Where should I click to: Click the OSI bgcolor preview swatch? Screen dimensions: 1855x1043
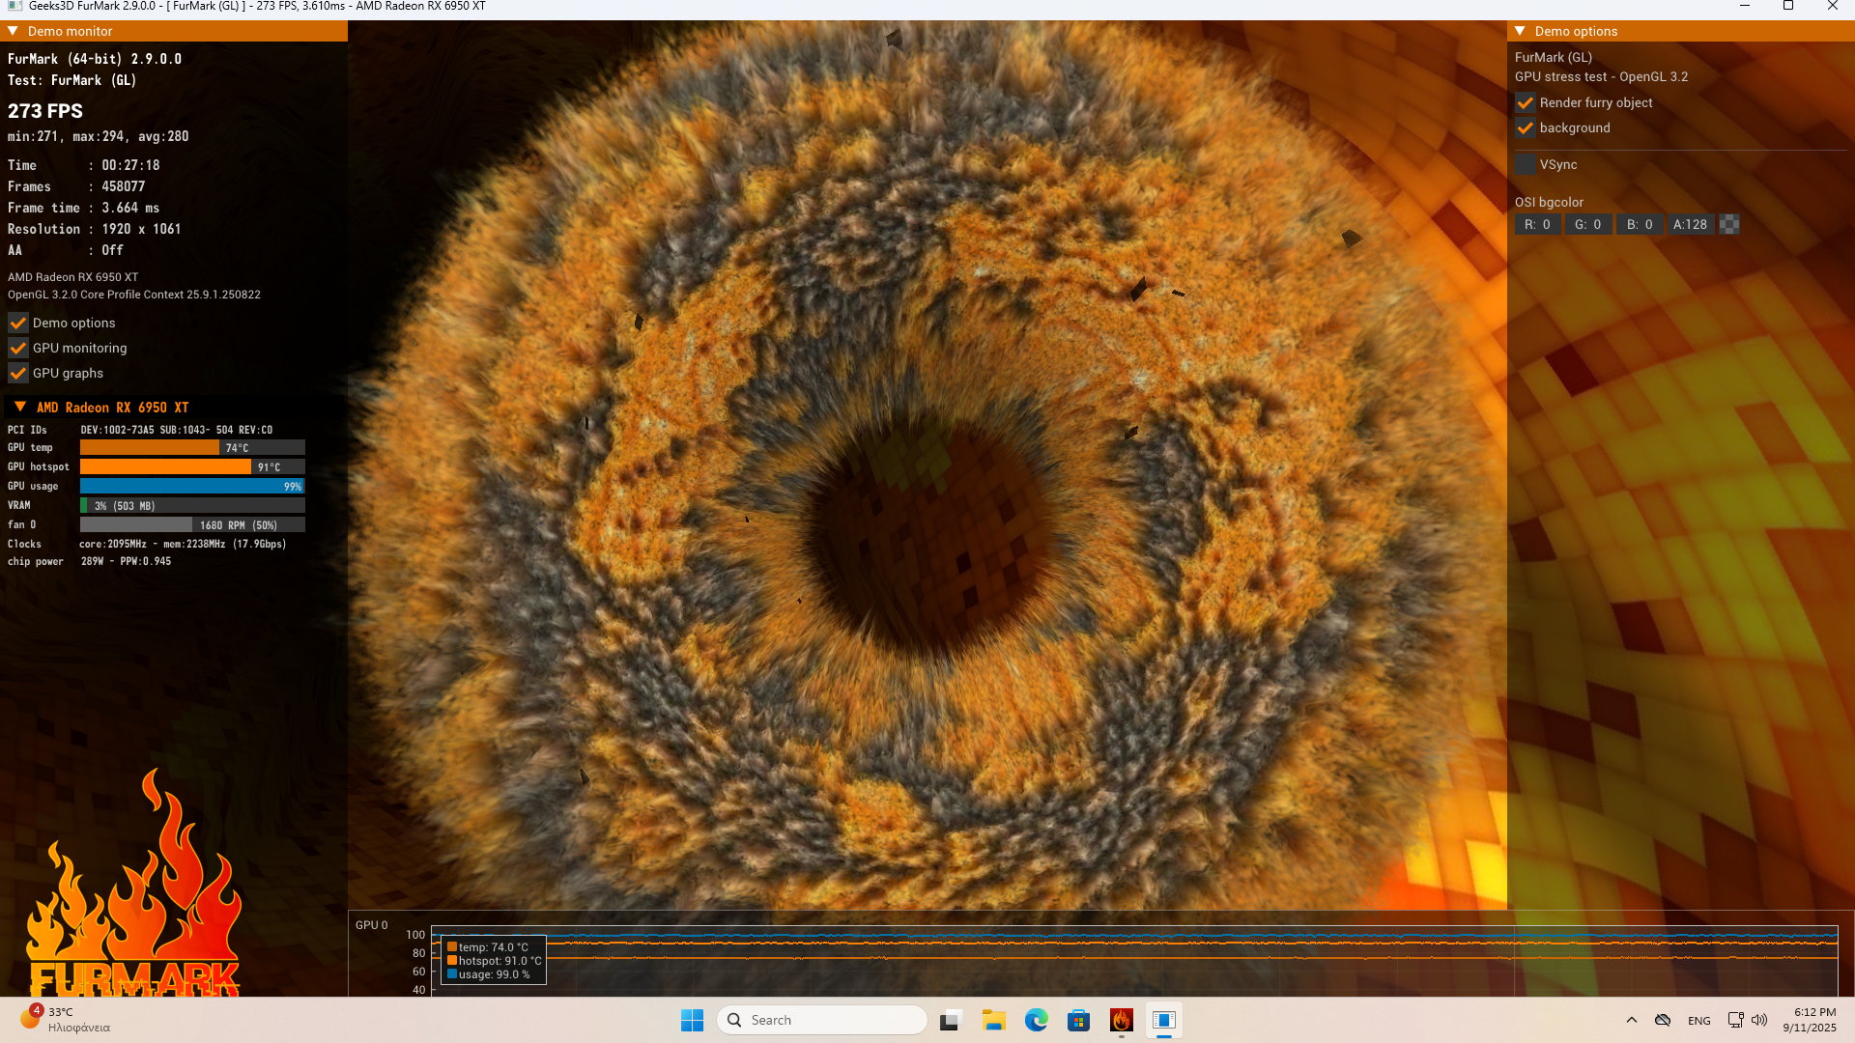(1729, 224)
